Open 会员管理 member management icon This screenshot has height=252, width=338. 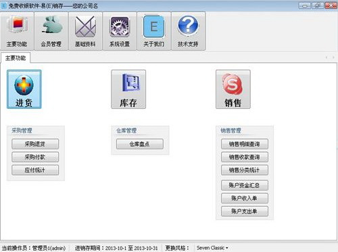click(x=51, y=31)
